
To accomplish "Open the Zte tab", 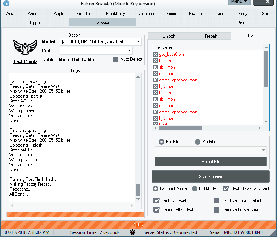I will coord(170,23).
